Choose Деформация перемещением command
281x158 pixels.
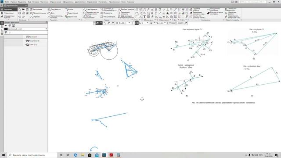click(x=126, y=17)
